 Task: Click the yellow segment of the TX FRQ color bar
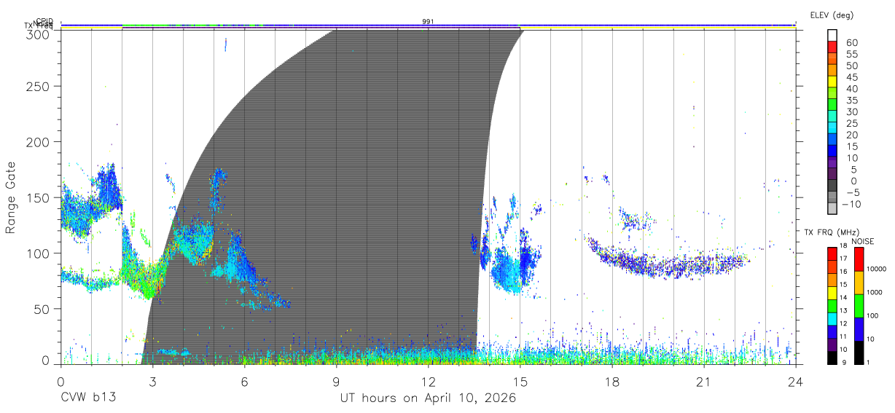[x=832, y=293]
